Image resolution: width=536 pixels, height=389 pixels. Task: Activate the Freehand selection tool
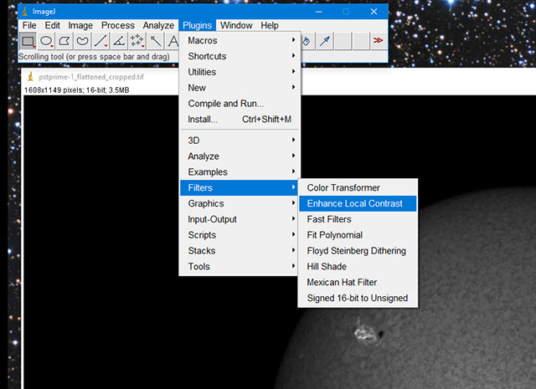(82, 41)
